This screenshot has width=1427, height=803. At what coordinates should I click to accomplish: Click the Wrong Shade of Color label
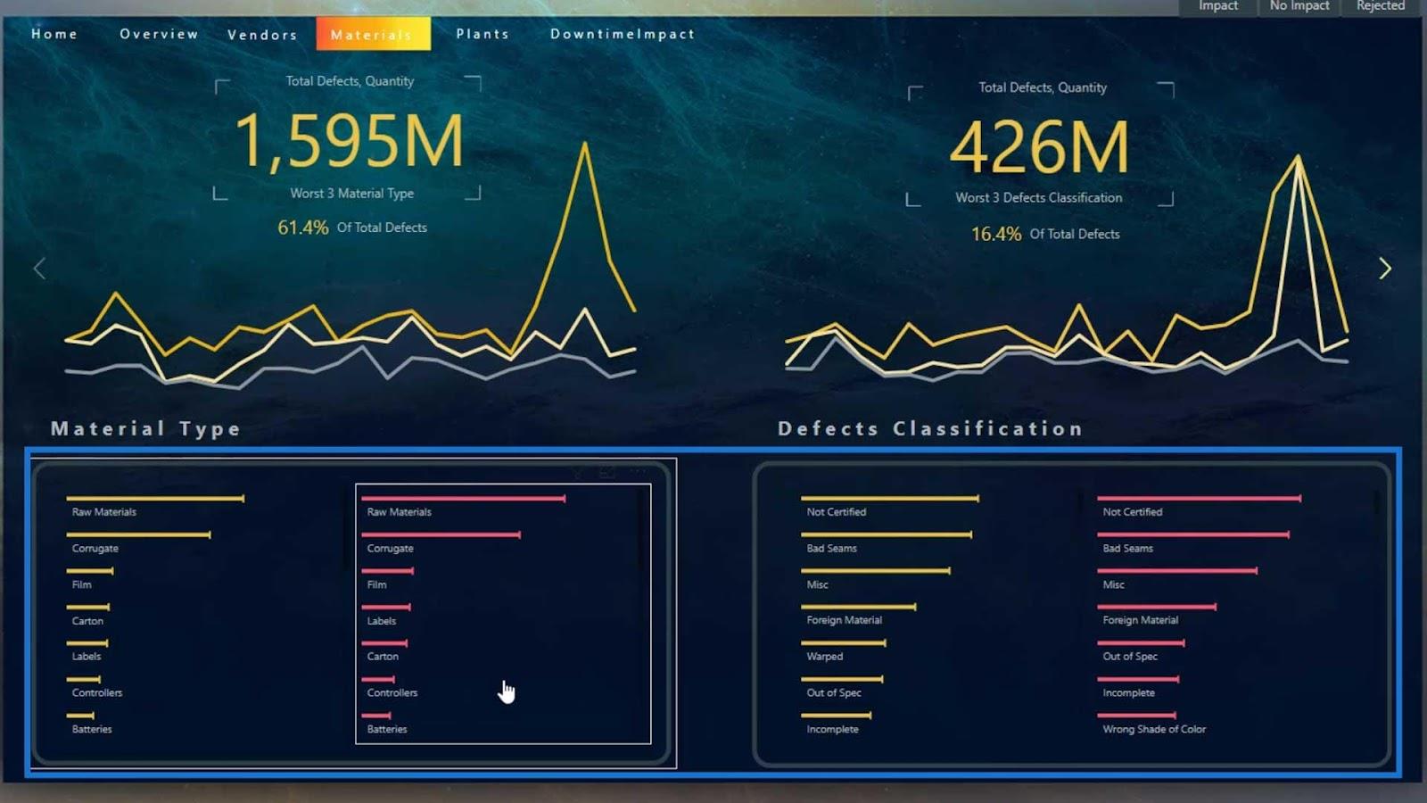coord(1154,729)
